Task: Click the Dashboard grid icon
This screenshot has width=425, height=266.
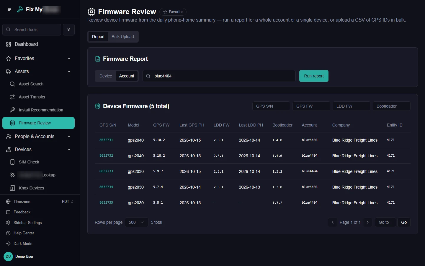Action: click(9, 44)
